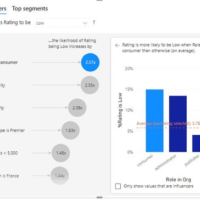
Task: Click the back arrow in the detail pane
Action: click(x=117, y=45)
